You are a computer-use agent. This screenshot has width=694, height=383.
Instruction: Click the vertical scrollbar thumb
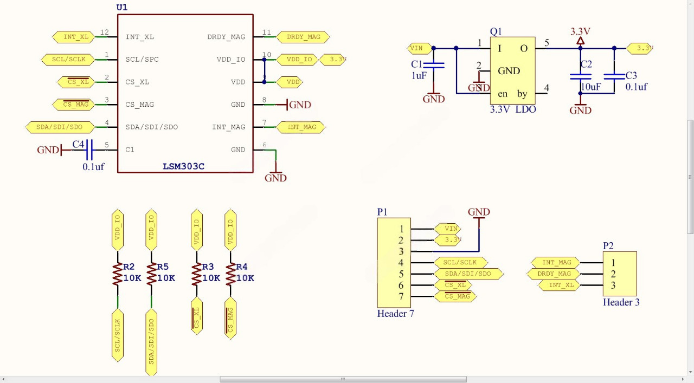690,177
